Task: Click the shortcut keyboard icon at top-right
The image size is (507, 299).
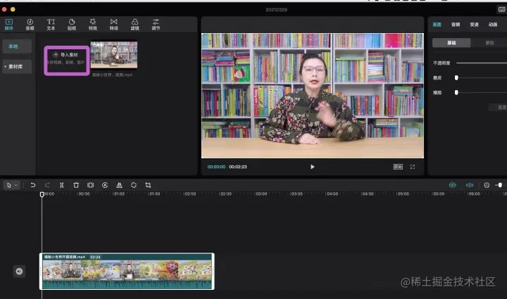Action: coord(501,9)
